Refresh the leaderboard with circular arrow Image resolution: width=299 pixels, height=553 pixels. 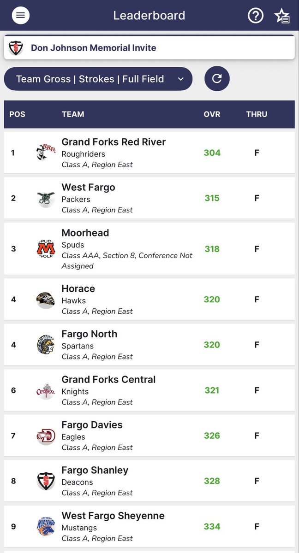[217, 79]
